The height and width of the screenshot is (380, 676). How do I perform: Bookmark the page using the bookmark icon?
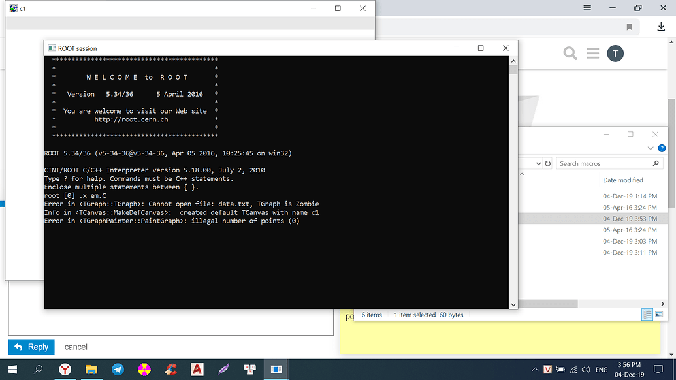pyautogui.click(x=630, y=27)
